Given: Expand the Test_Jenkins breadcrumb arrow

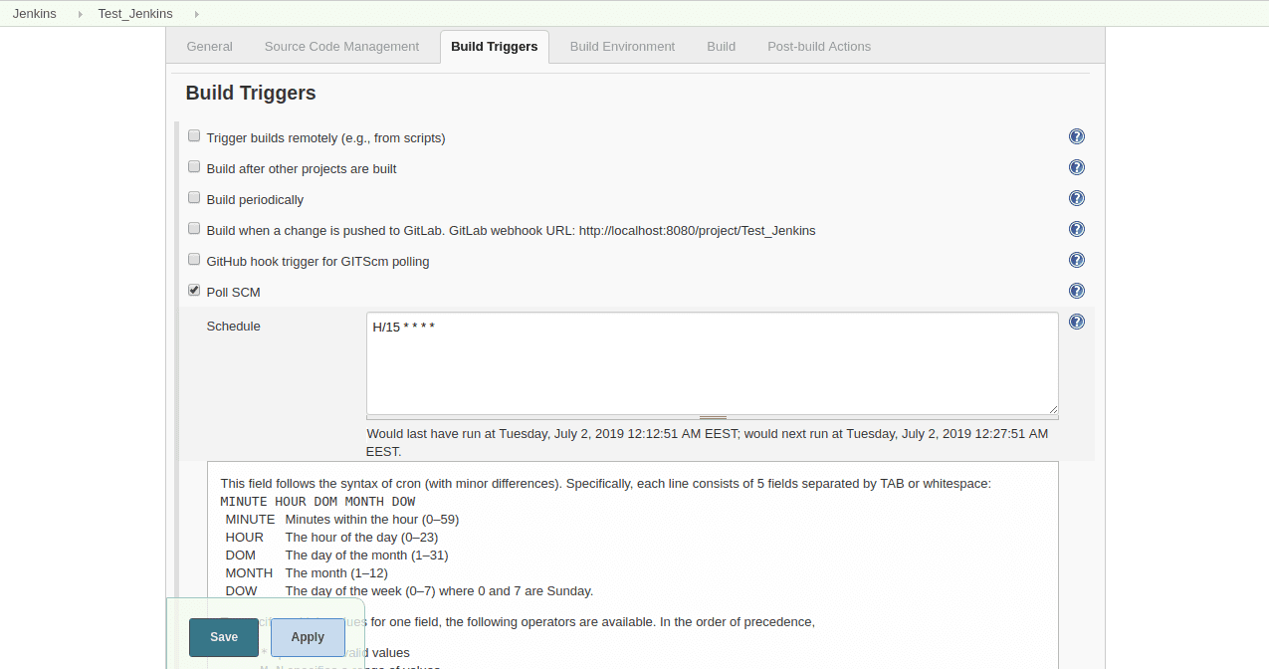Looking at the screenshot, I should [x=196, y=14].
